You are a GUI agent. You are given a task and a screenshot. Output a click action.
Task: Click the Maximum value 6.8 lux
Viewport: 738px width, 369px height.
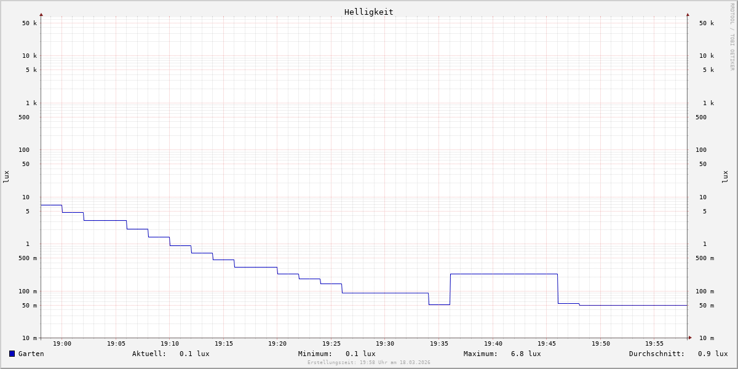point(526,354)
